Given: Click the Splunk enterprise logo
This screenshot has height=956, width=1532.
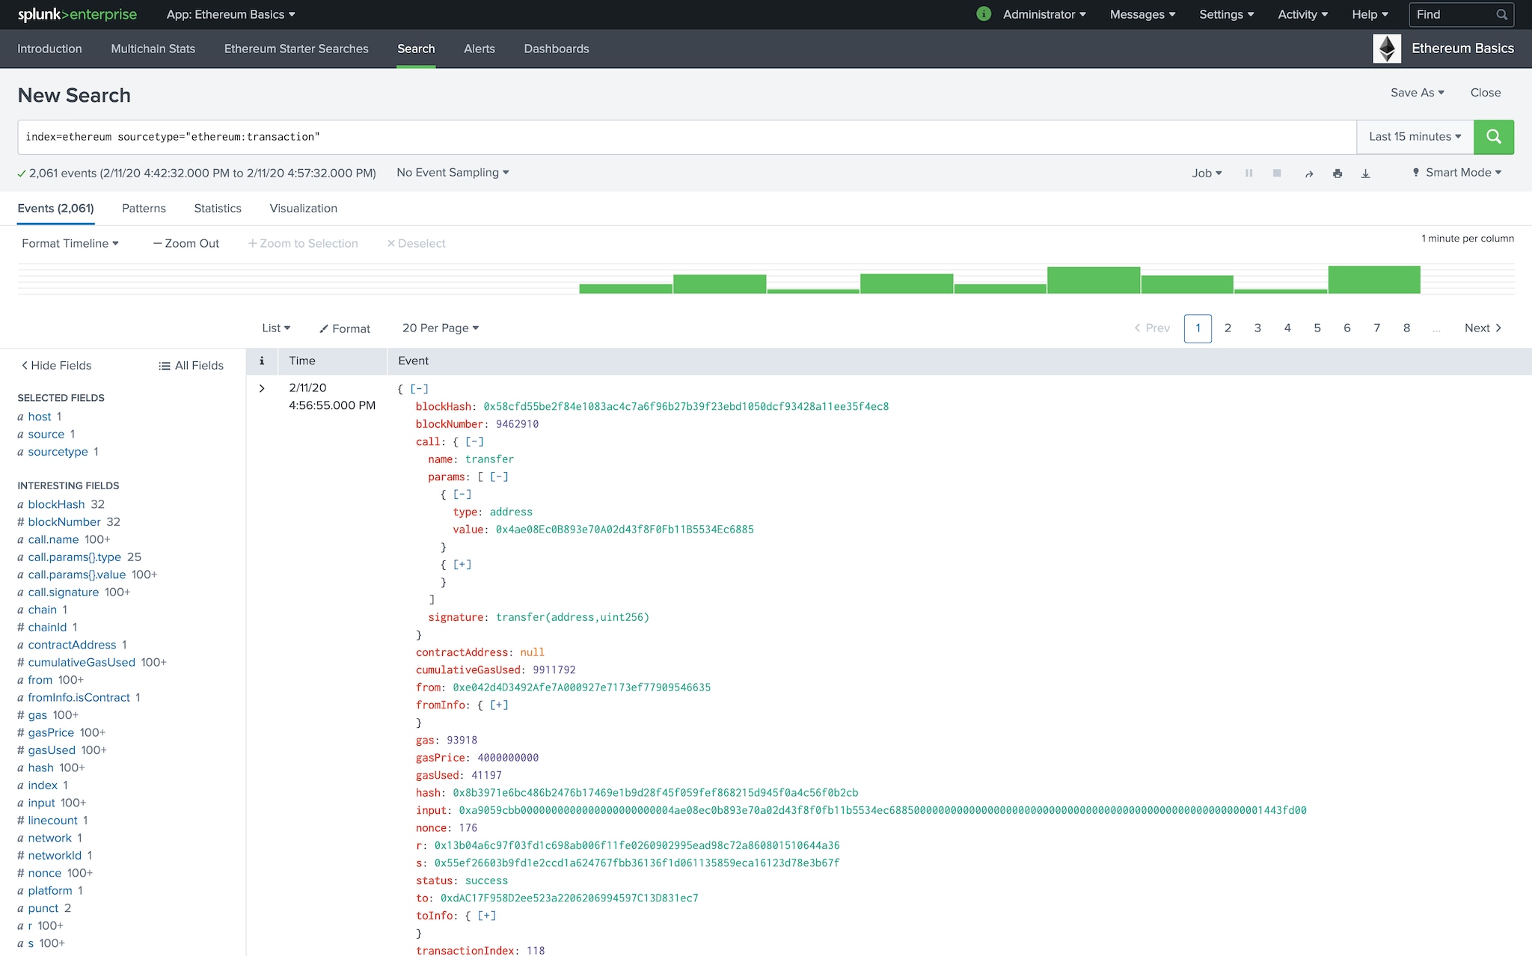Looking at the screenshot, I should pos(77,14).
